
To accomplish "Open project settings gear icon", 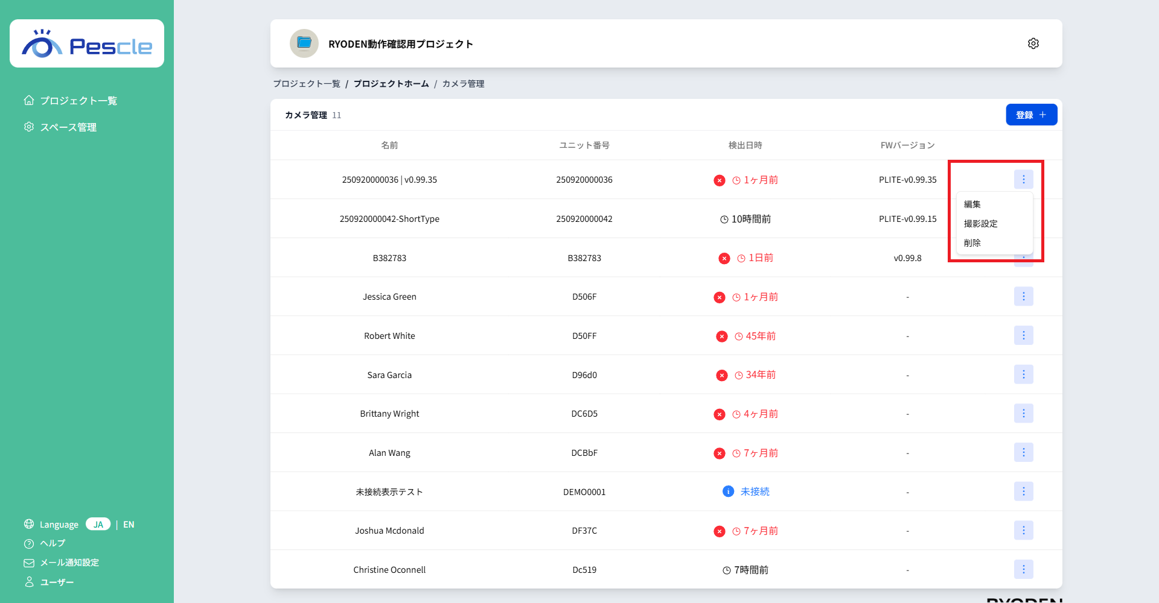I will pyautogui.click(x=1033, y=43).
